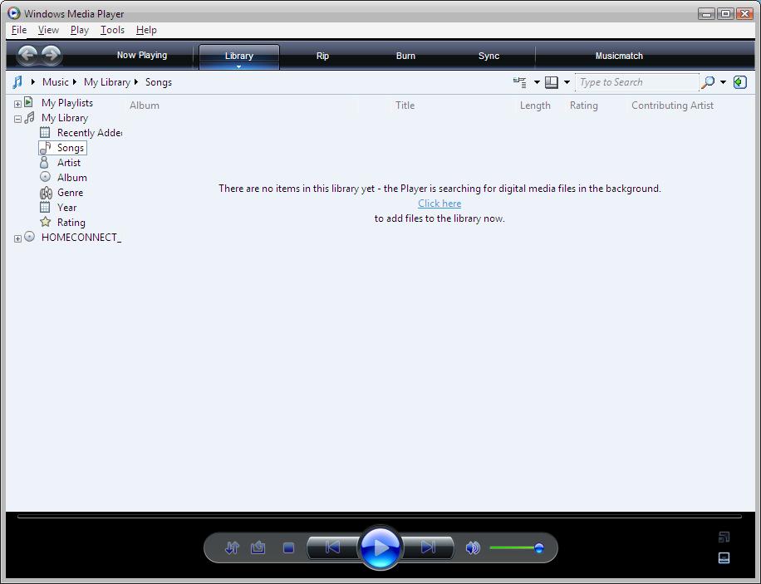Screen dimensions: 761x584
Task: Stop playback
Action: click(x=289, y=548)
